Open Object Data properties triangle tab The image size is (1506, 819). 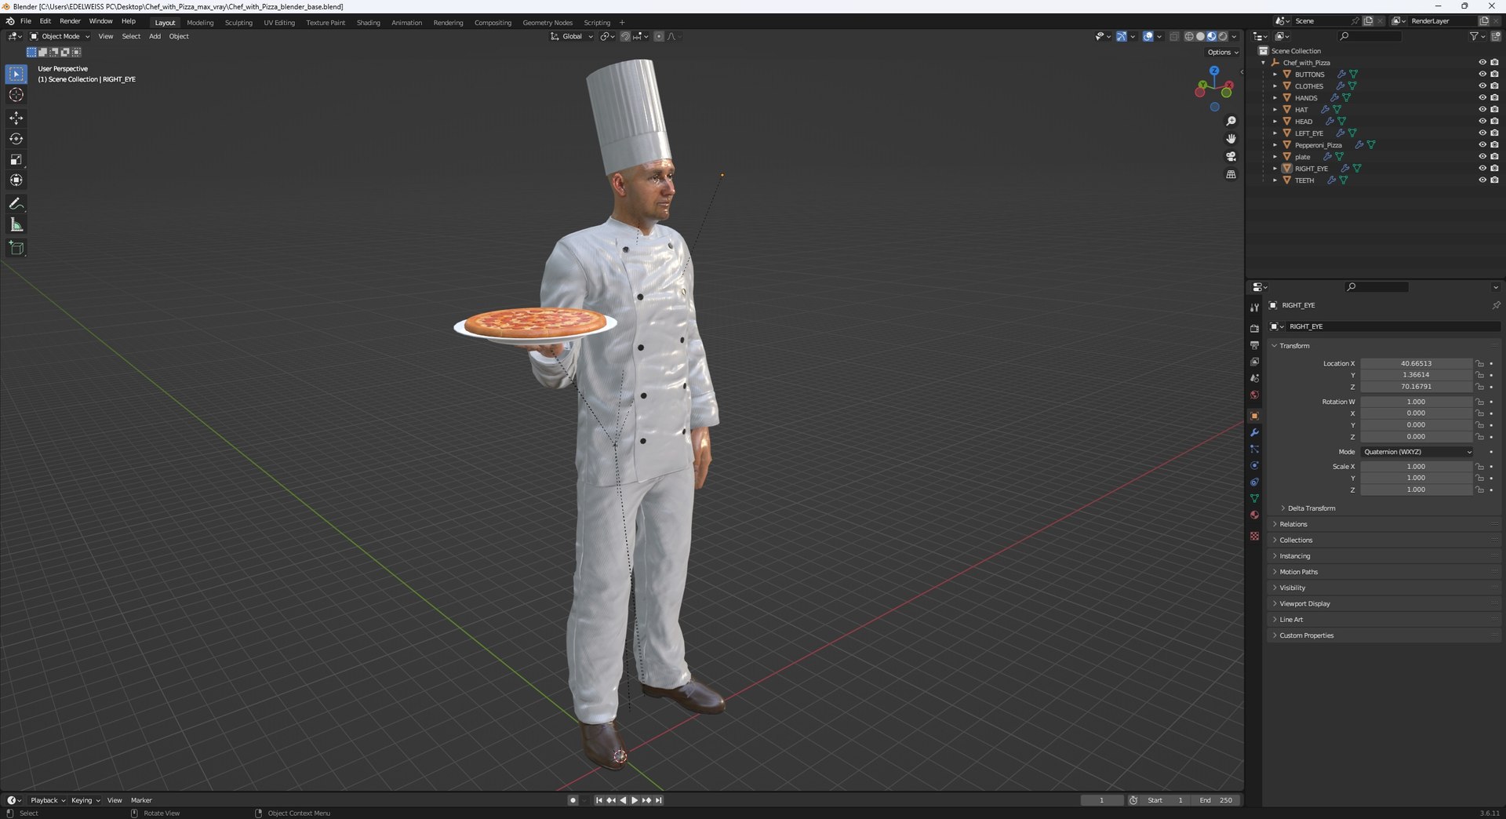coord(1254,498)
